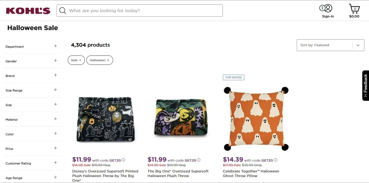Click the ghost throw pillow image
This screenshot has width=369, height=183.
[x=256, y=119]
